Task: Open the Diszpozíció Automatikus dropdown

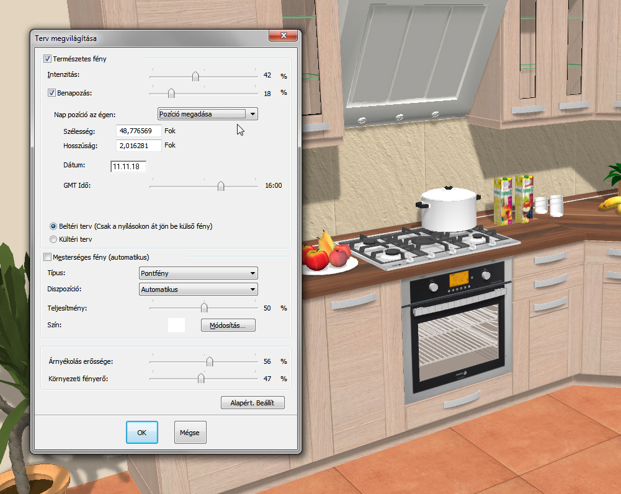Action: 198,289
